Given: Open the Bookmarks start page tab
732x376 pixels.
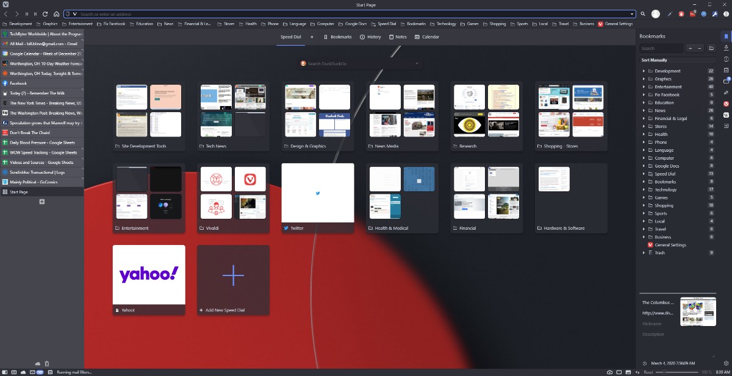Looking at the screenshot, I should point(337,37).
